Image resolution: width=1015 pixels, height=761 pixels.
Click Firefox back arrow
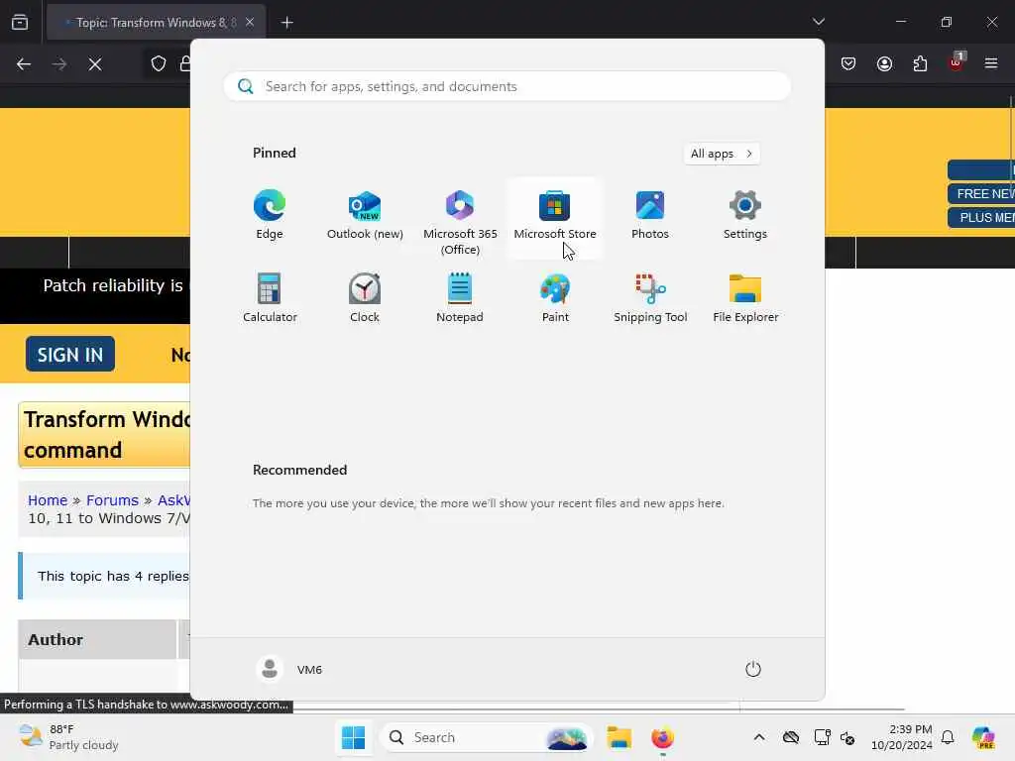coord(24,64)
